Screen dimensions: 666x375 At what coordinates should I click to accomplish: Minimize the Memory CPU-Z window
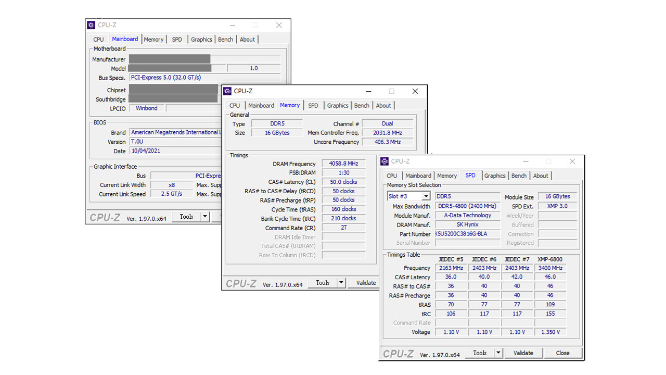(x=368, y=91)
